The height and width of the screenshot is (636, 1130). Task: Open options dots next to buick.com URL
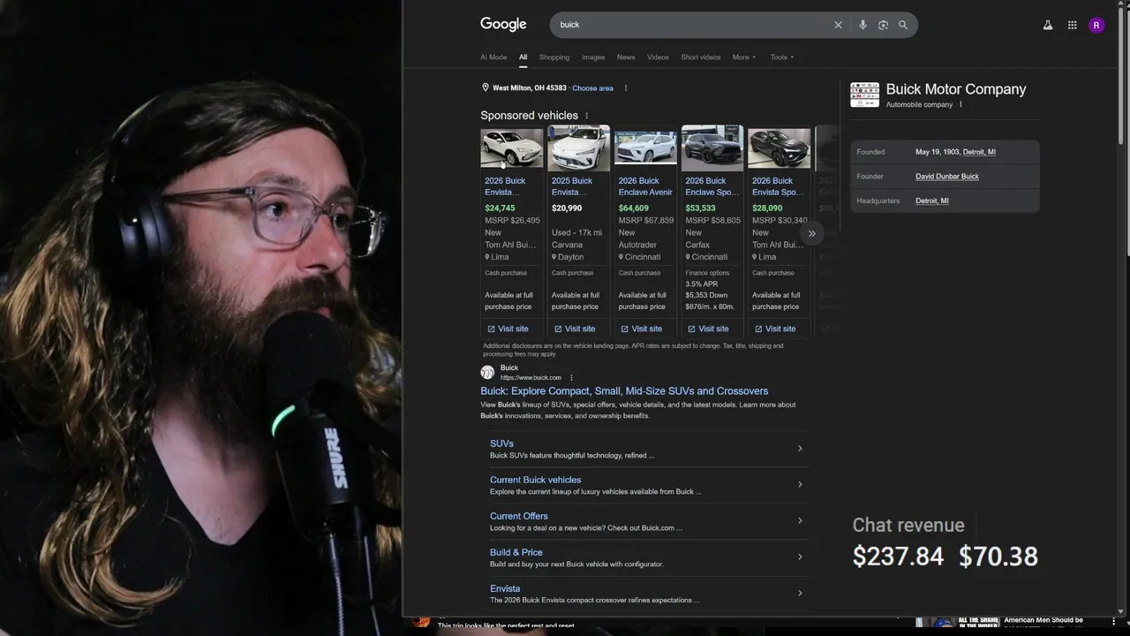click(x=571, y=378)
